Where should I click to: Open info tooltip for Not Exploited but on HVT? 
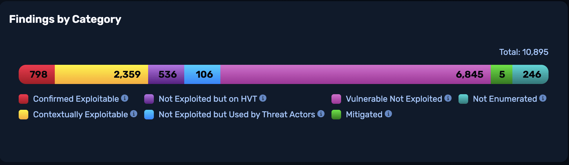tap(263, 98)
